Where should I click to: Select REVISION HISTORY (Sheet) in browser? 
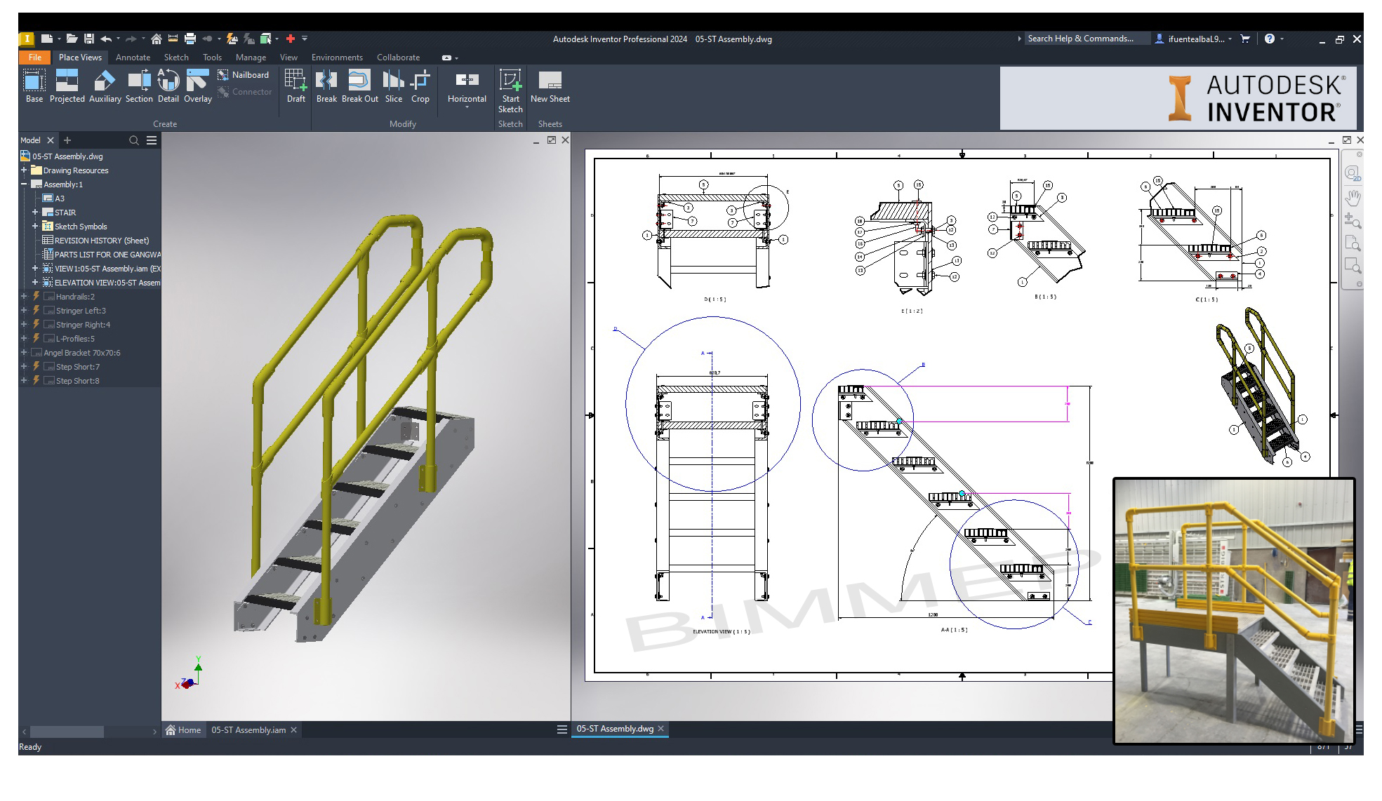click(x=101, y=241)
